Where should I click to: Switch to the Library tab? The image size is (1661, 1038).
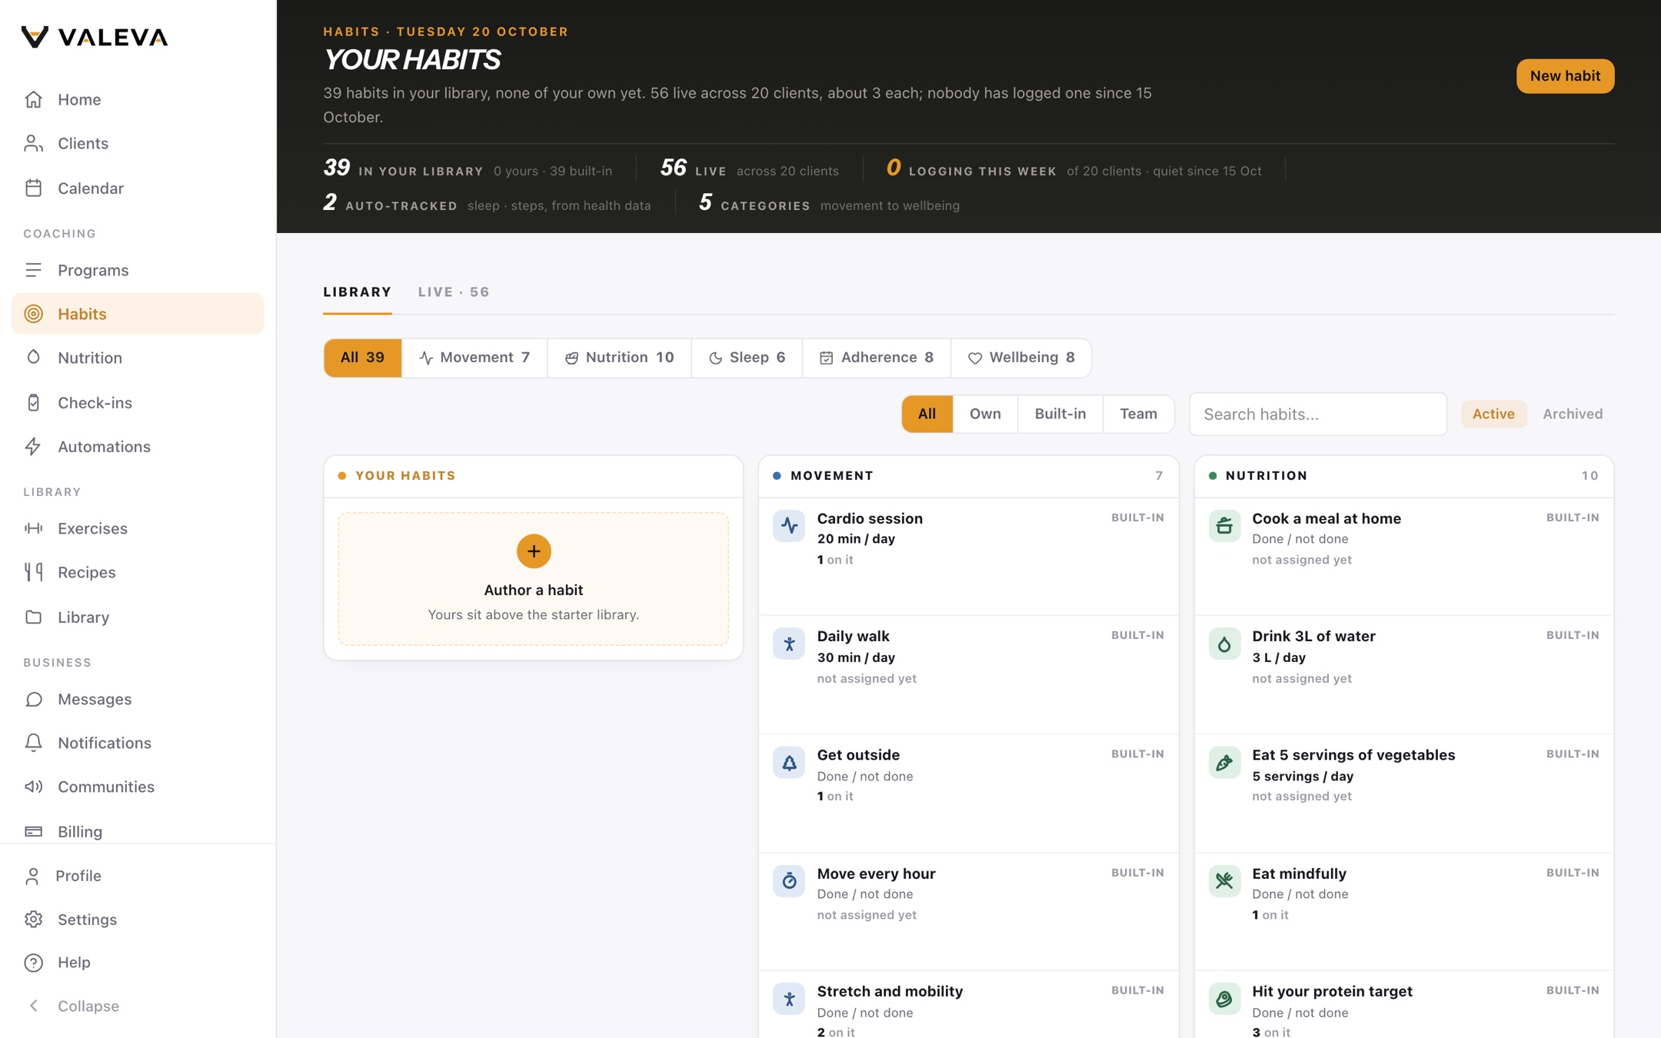point(358,292)
